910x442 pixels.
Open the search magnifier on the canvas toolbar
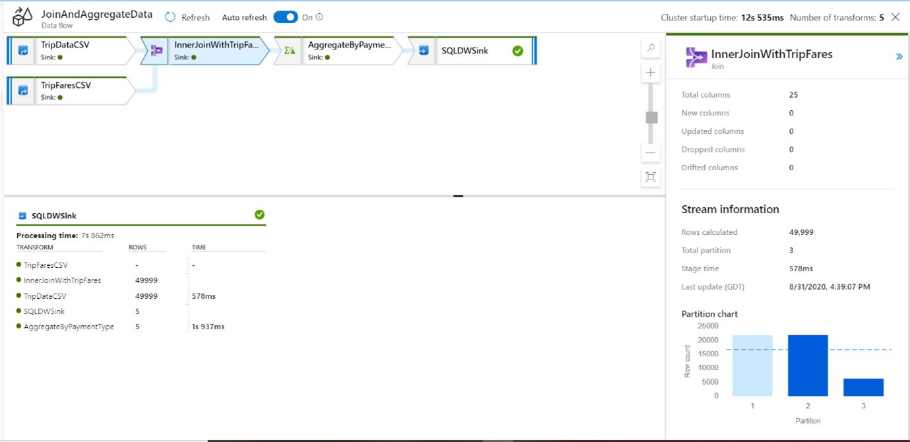pos(651,48)
